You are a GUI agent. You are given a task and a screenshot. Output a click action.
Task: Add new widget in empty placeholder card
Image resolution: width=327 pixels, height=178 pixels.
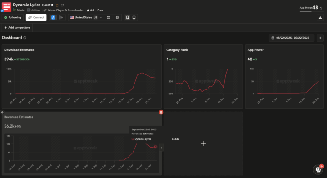(203, 143)
